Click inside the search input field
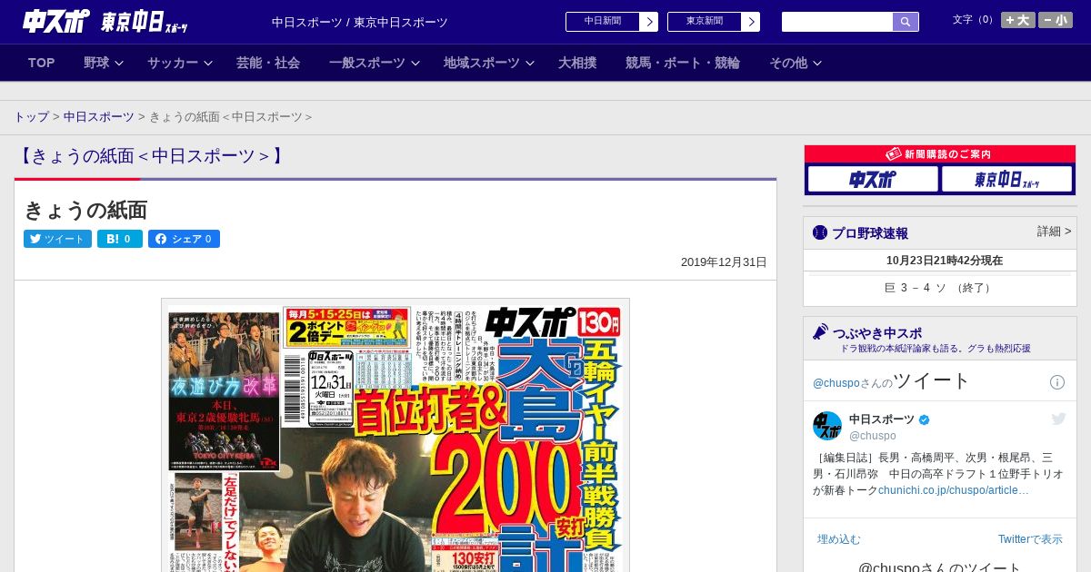This screenshot has height=572, width=1091. [x=837, y=22]
